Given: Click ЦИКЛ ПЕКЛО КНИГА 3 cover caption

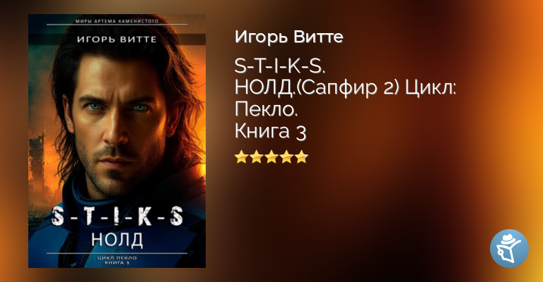Looking at the screenshot, I should point(117,261).
